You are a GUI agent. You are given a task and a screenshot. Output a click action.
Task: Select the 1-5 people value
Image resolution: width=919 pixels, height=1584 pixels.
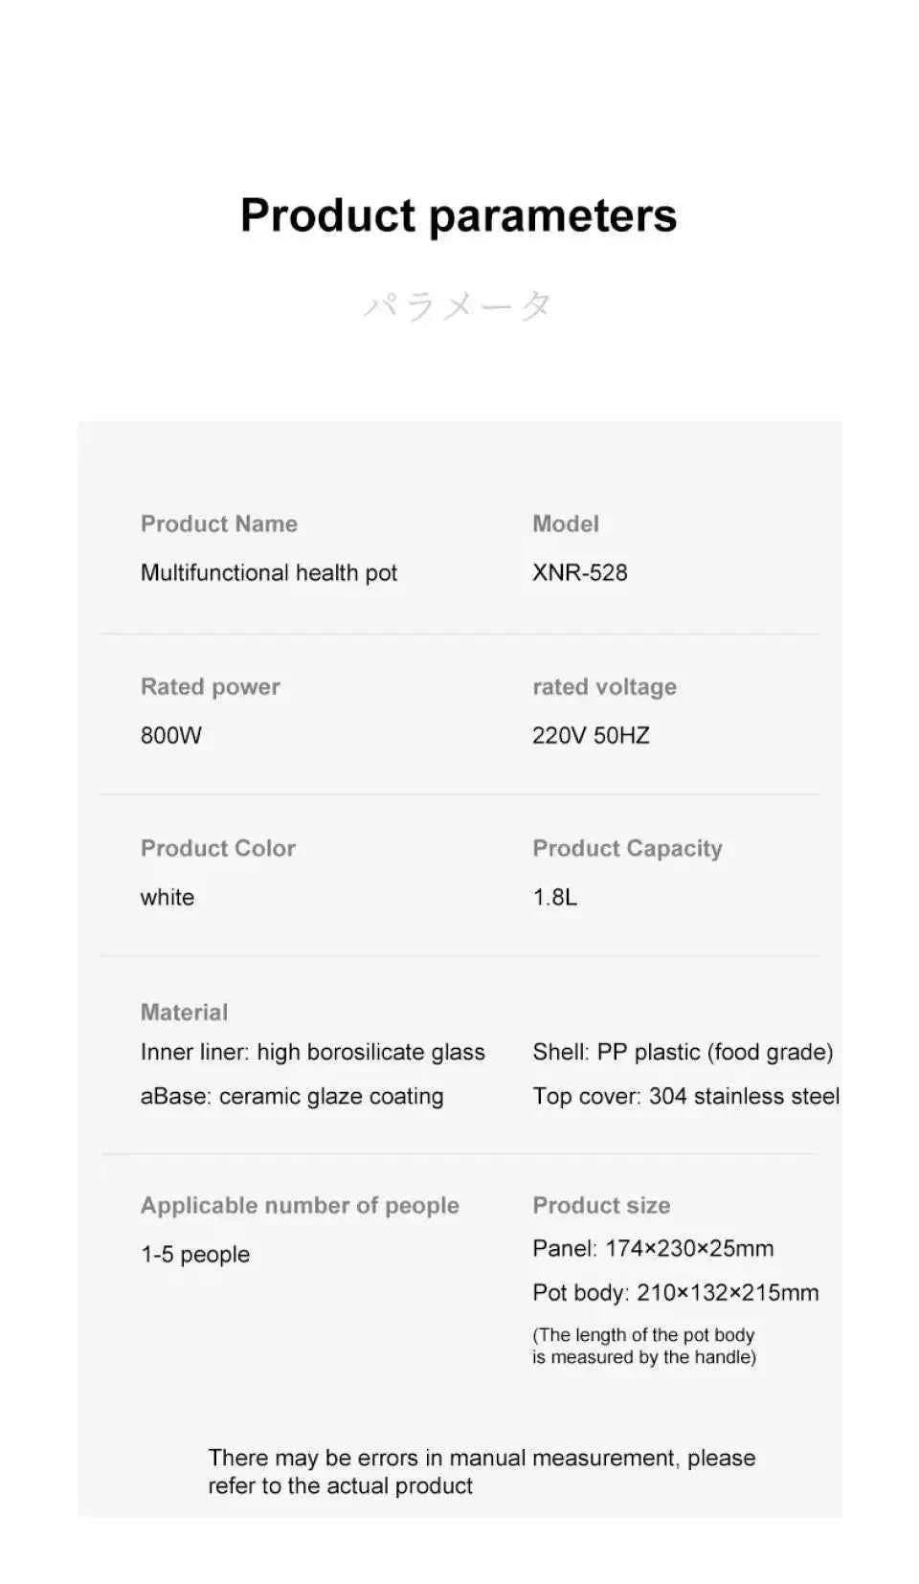click(x=195, y=1254)
